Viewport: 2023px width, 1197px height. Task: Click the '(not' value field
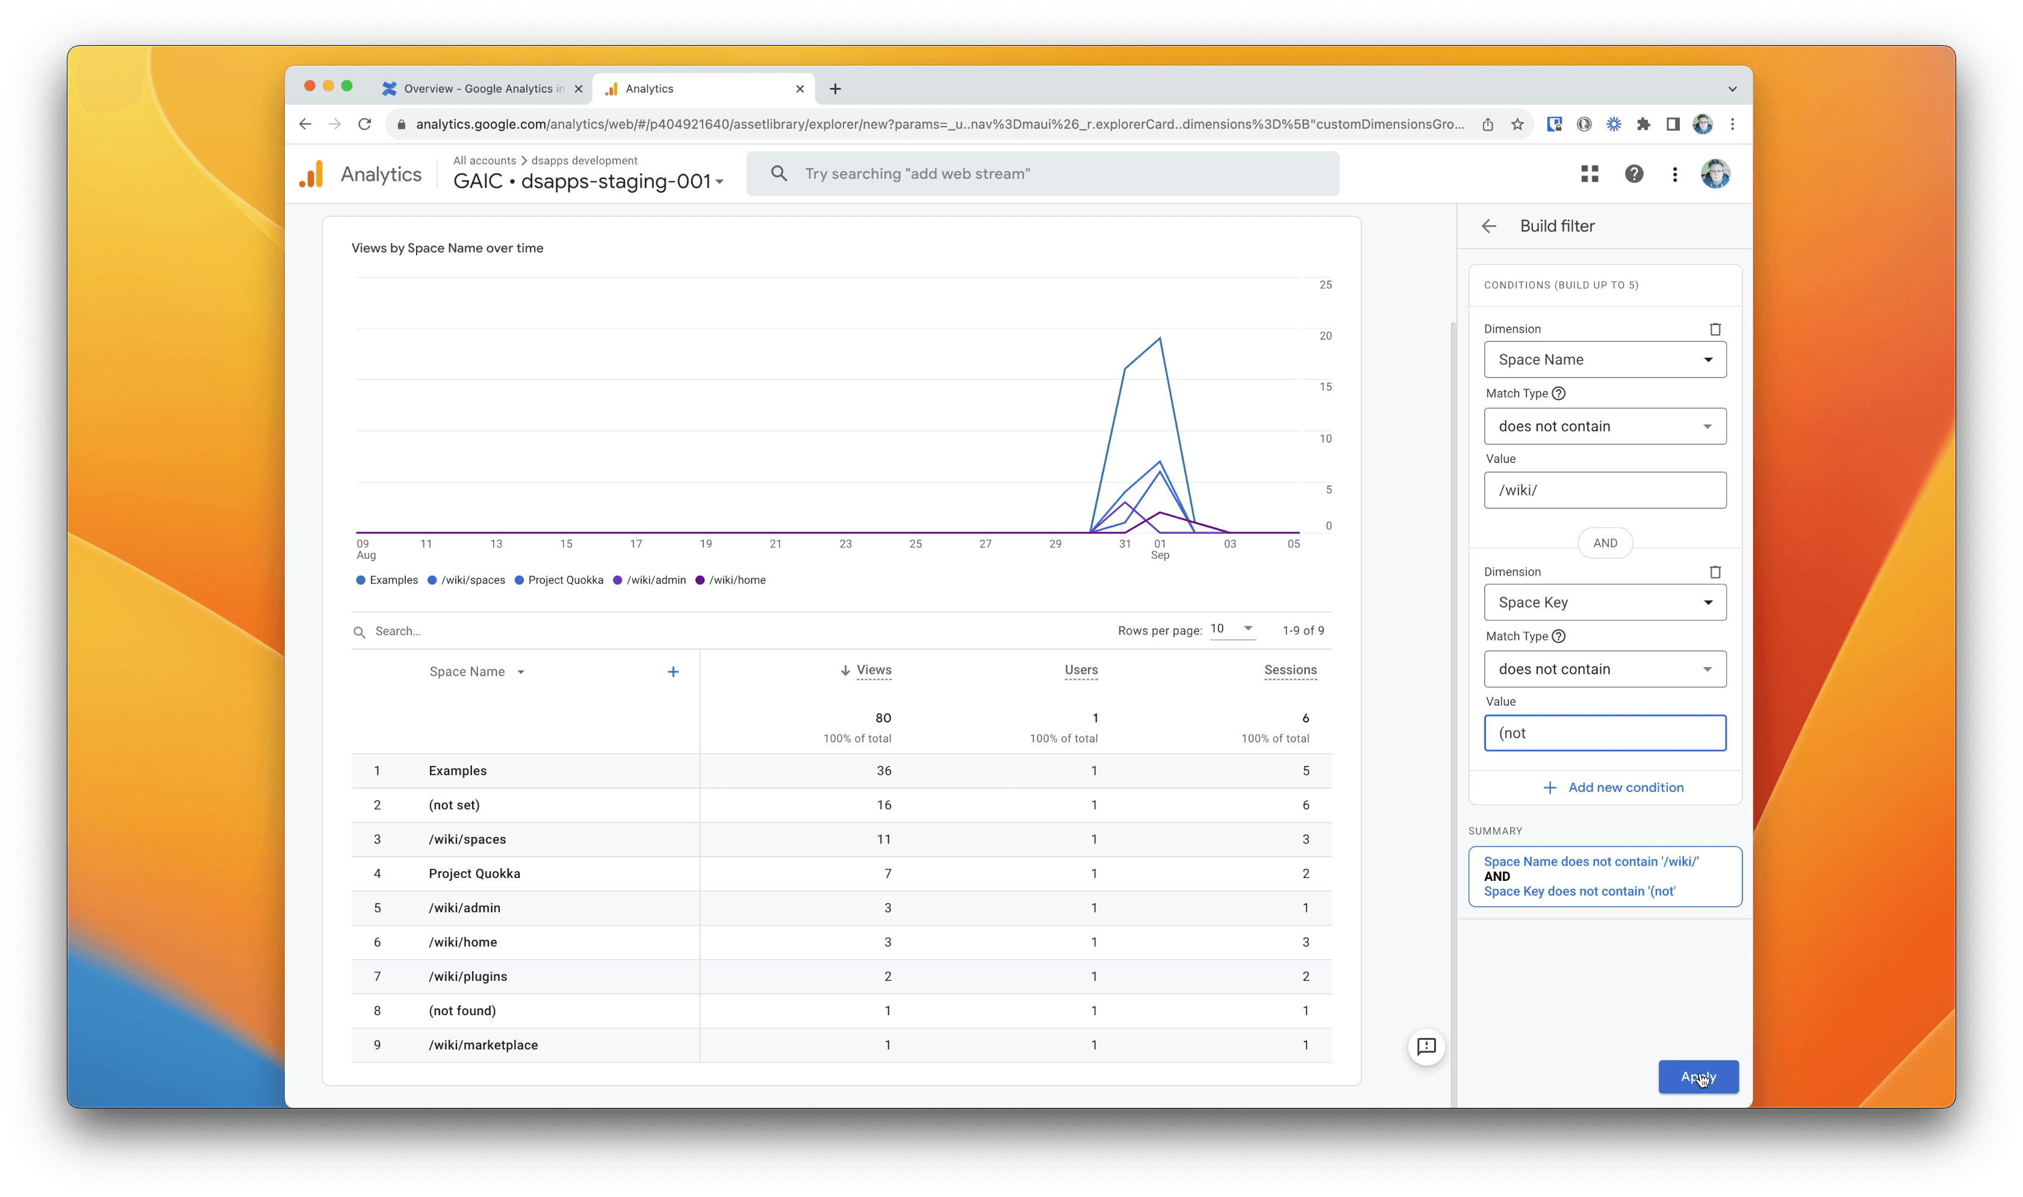click(x=1605, y=733)
